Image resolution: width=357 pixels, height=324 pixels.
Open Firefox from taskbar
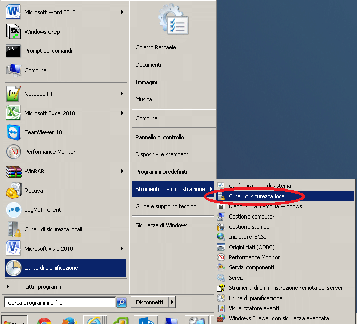70,320
